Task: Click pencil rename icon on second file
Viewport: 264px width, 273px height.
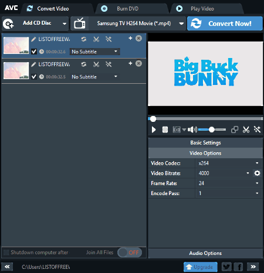Action: (x=33, y=64)
